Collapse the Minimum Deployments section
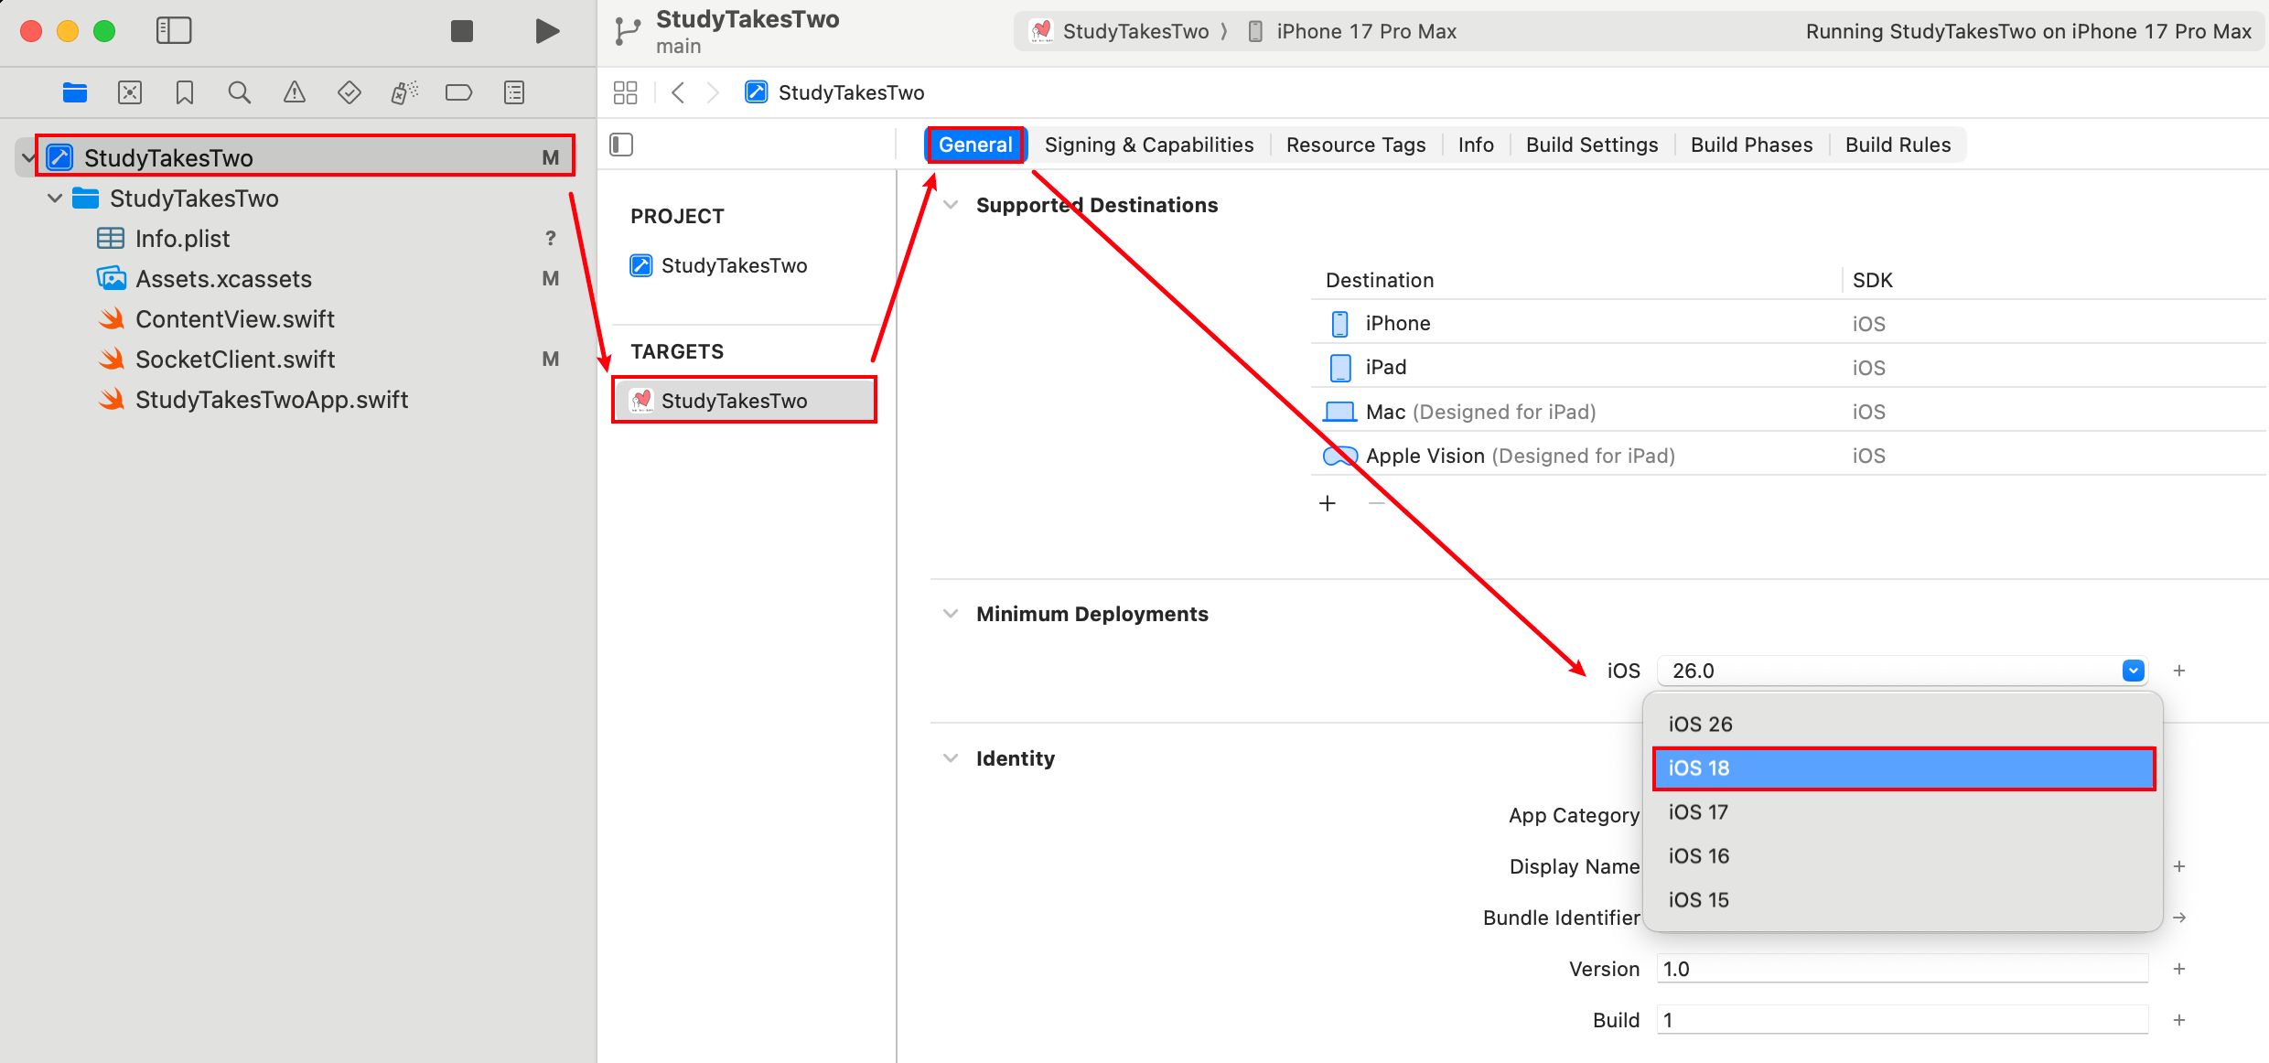This screenshot has width=2269, height=1063. point(952,614)
